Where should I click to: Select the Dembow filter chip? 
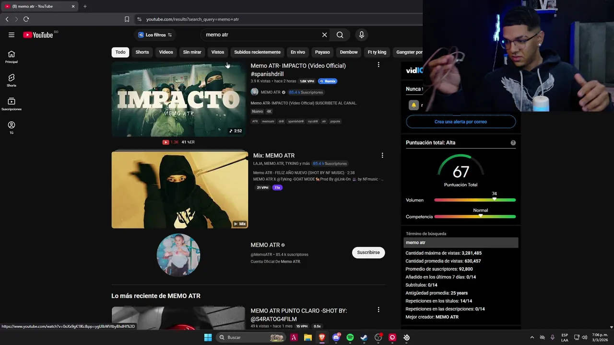tap(349, 52)
